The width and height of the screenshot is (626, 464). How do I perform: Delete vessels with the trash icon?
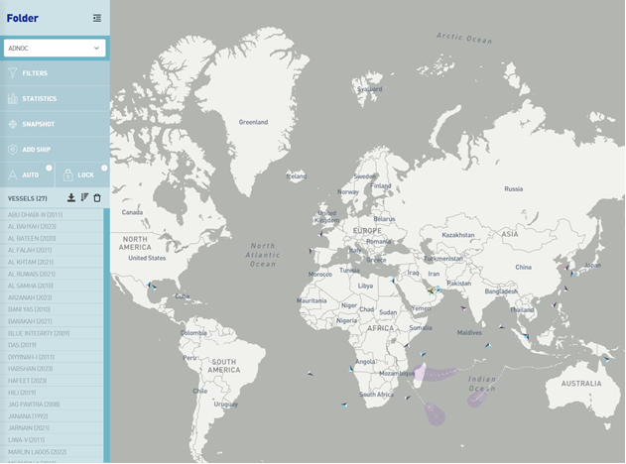97,198
